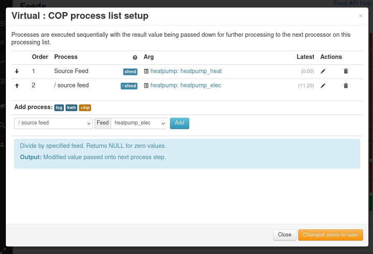Open the "/ source feed" process type dropdown
This screenshot has height=254, width=373.
(x=53, y=123)
